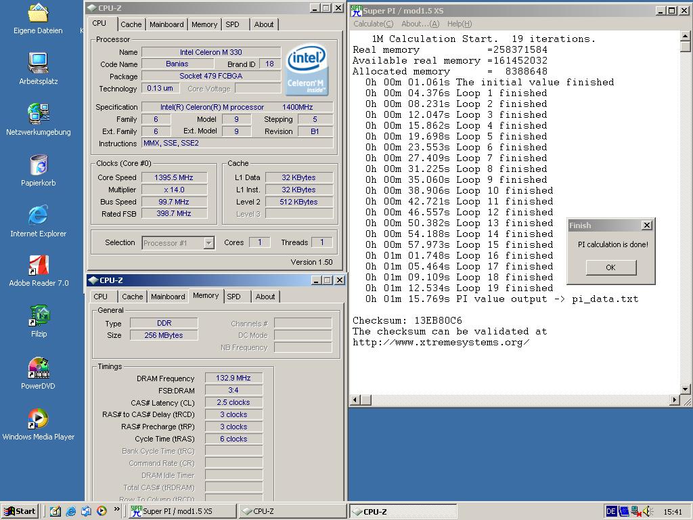Click the taskbar clock showing 15:41
The image size is (693, 520).
673,512
